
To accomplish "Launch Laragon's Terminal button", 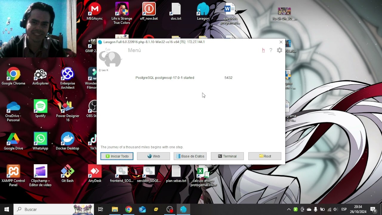I will pyautogui.click(x=227, y=156).
